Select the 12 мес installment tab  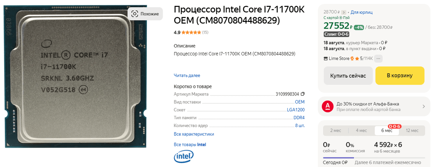click(412, 130)
